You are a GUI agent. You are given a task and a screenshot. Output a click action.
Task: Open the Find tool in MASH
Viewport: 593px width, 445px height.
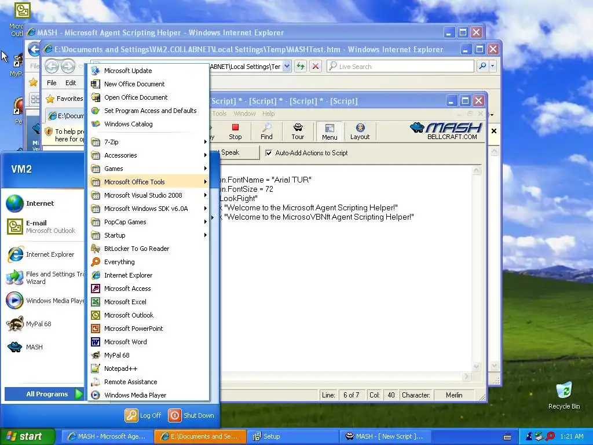click(266, 132)
